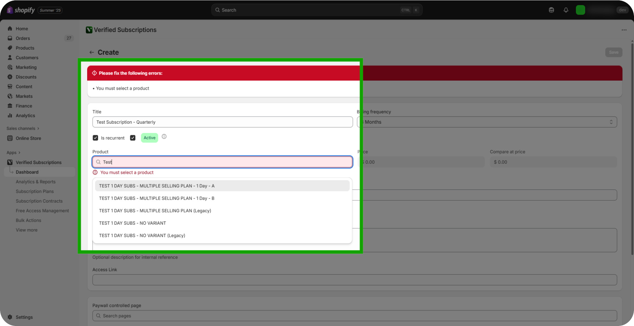Click the search magnifier in Product field

tap(98, 162)
